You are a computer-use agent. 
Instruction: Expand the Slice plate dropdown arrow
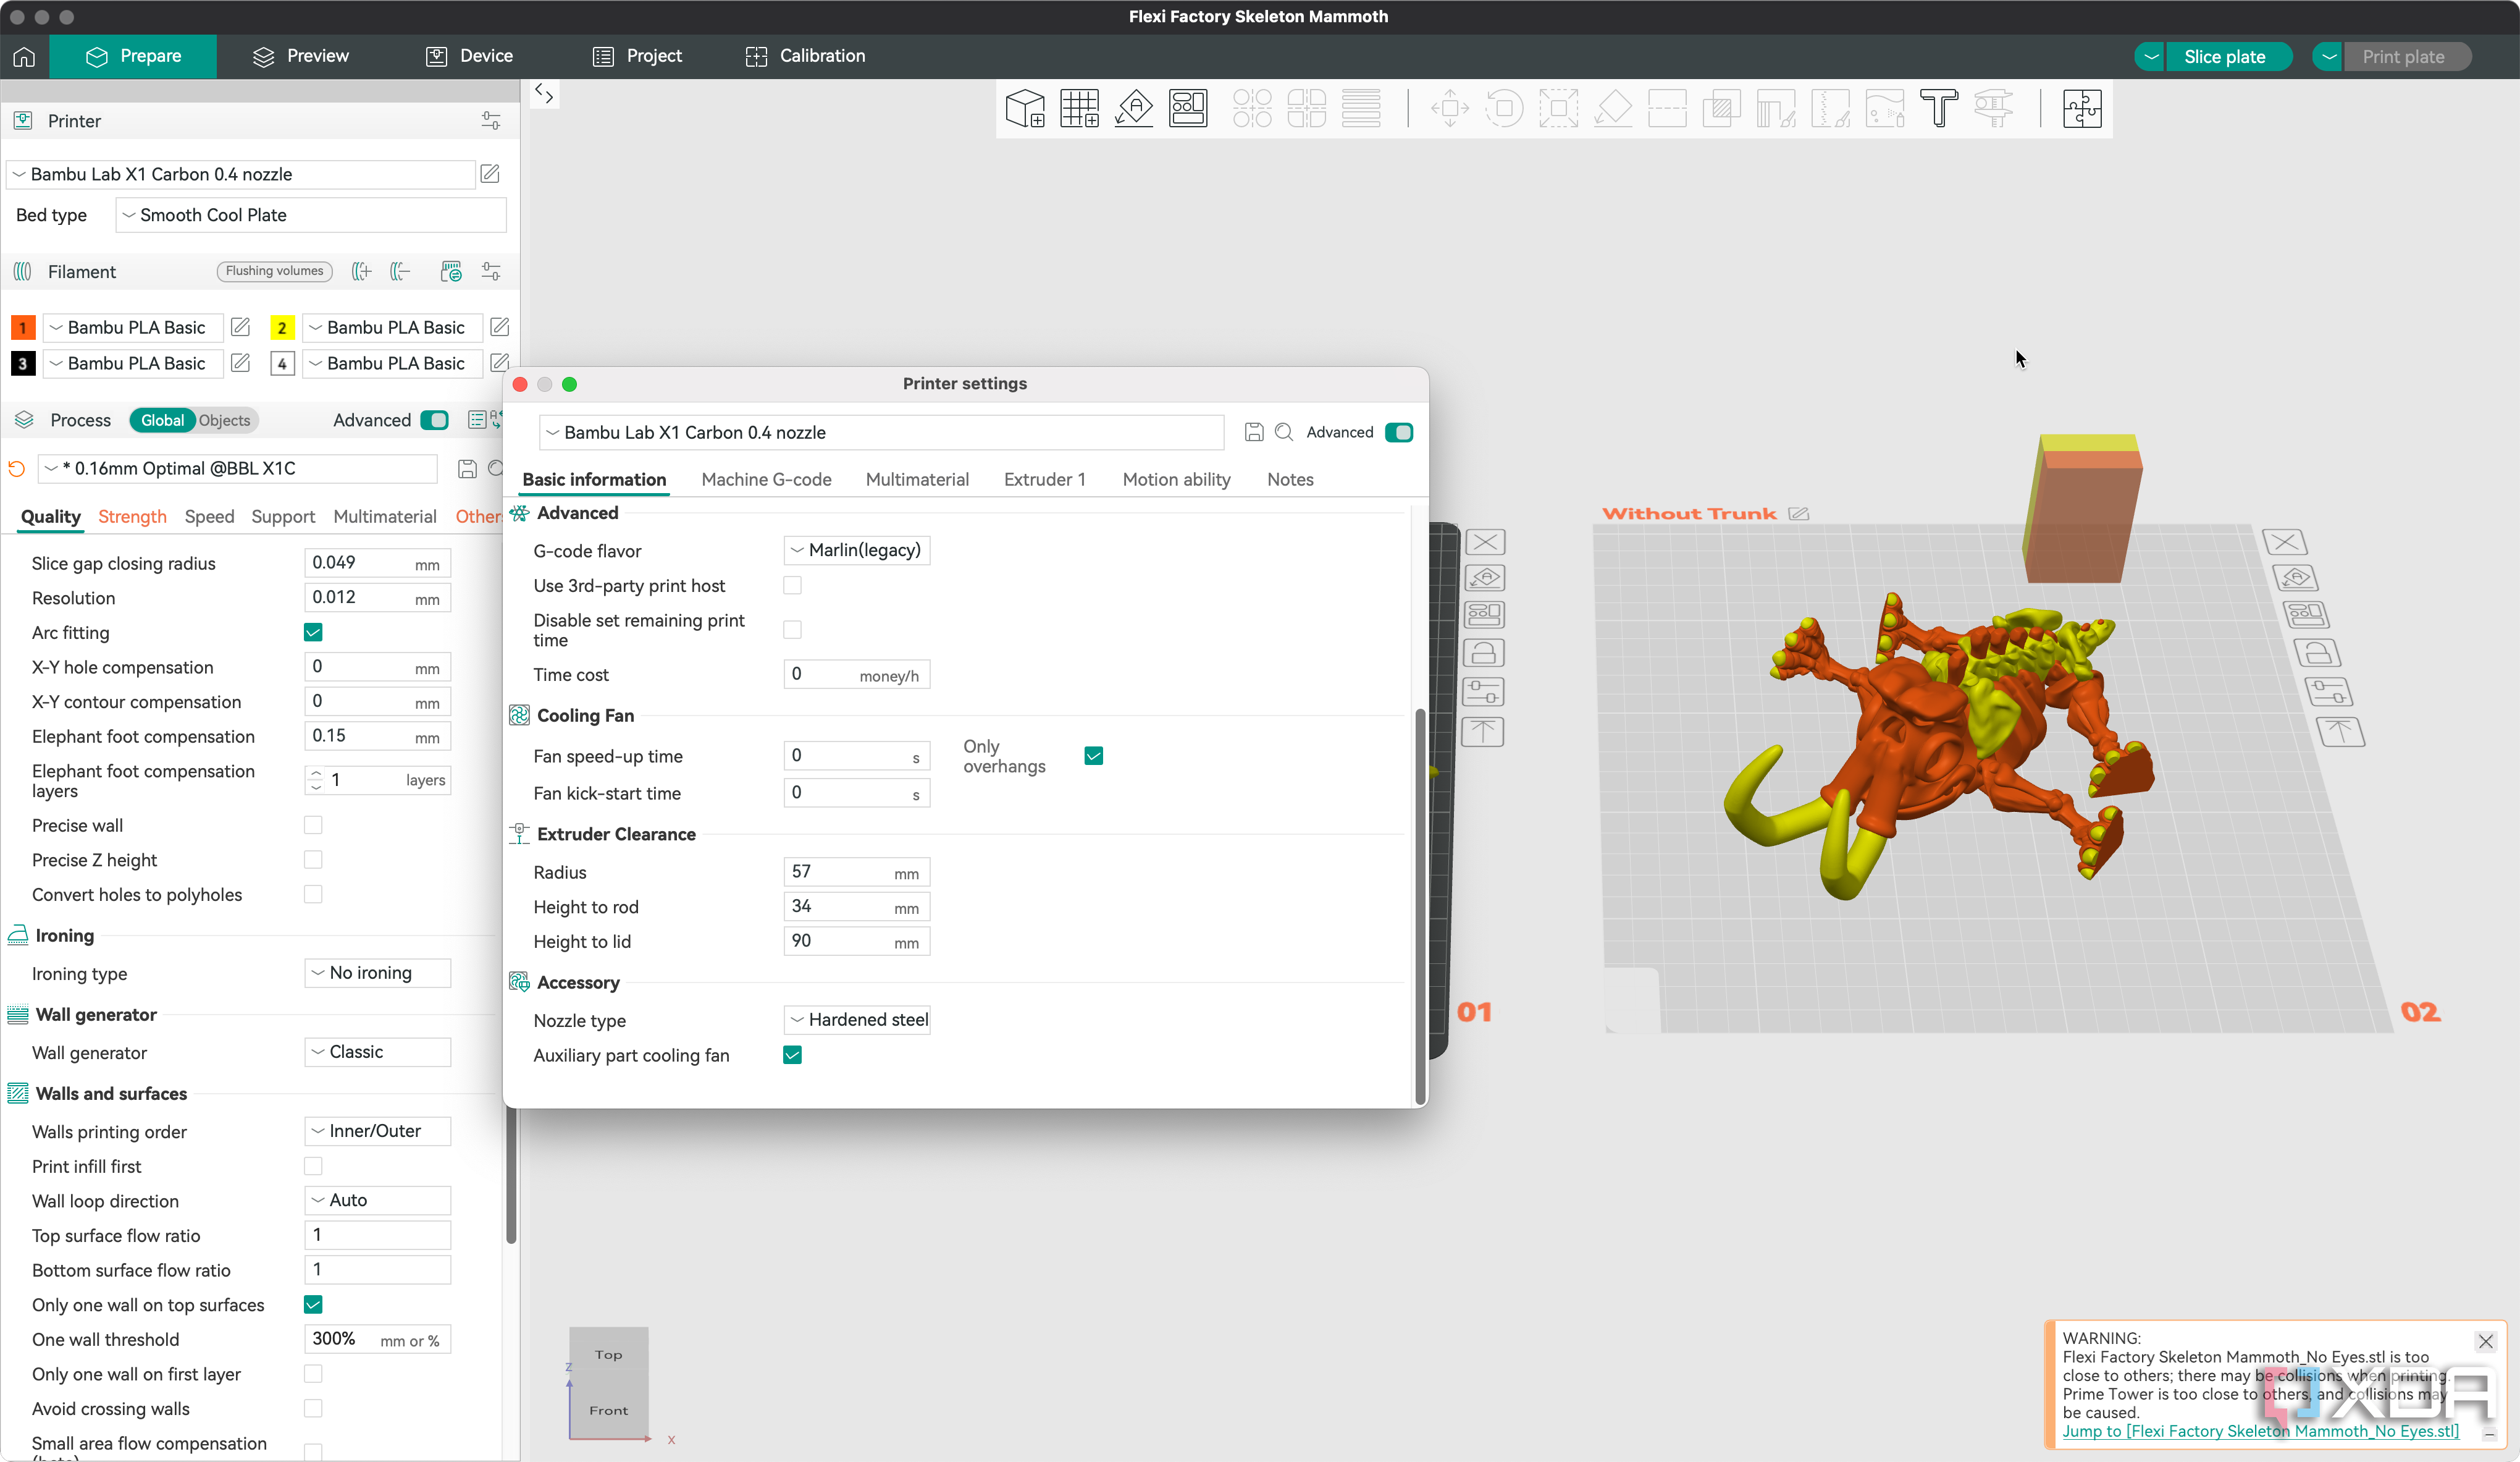click(2150, 57)
